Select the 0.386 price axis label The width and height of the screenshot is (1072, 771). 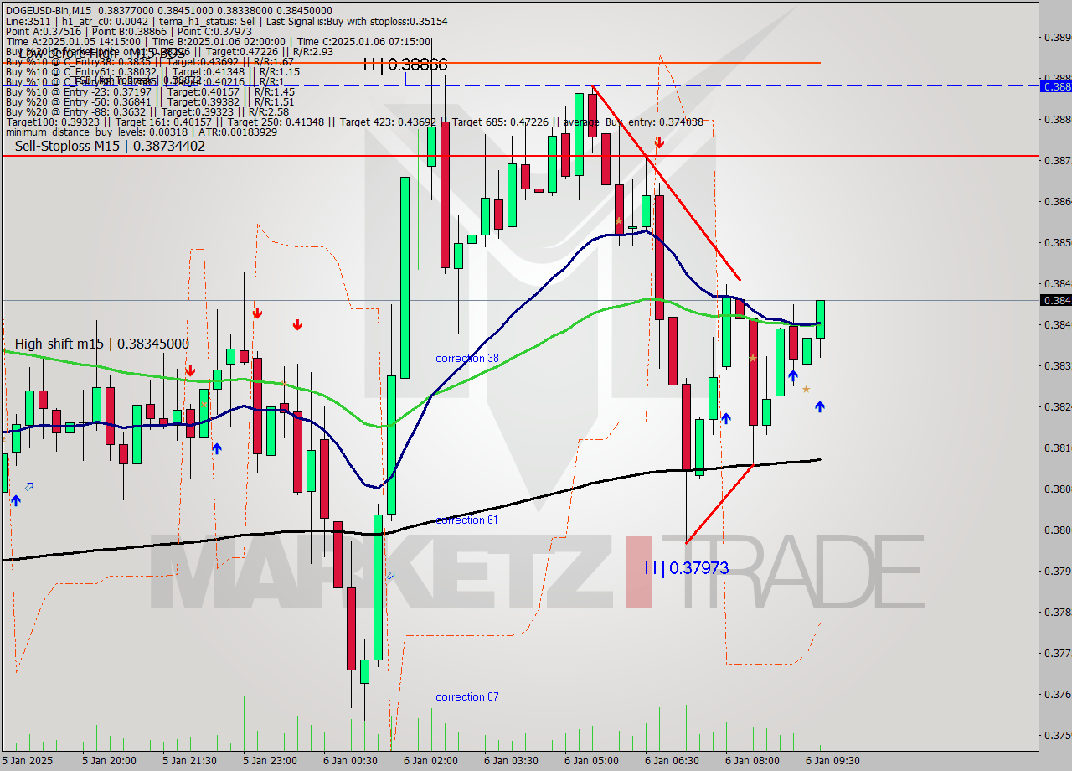pyautogui.click(x=1057, y=202)
